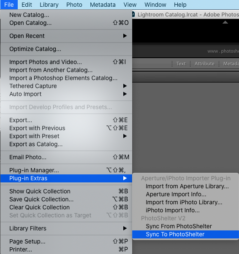Choose Show Quick Collection
The width and height of the screenshot is (239, 254).
click(x=66, y=191)
